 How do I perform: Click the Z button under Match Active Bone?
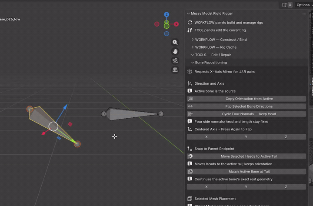[286, 187]
